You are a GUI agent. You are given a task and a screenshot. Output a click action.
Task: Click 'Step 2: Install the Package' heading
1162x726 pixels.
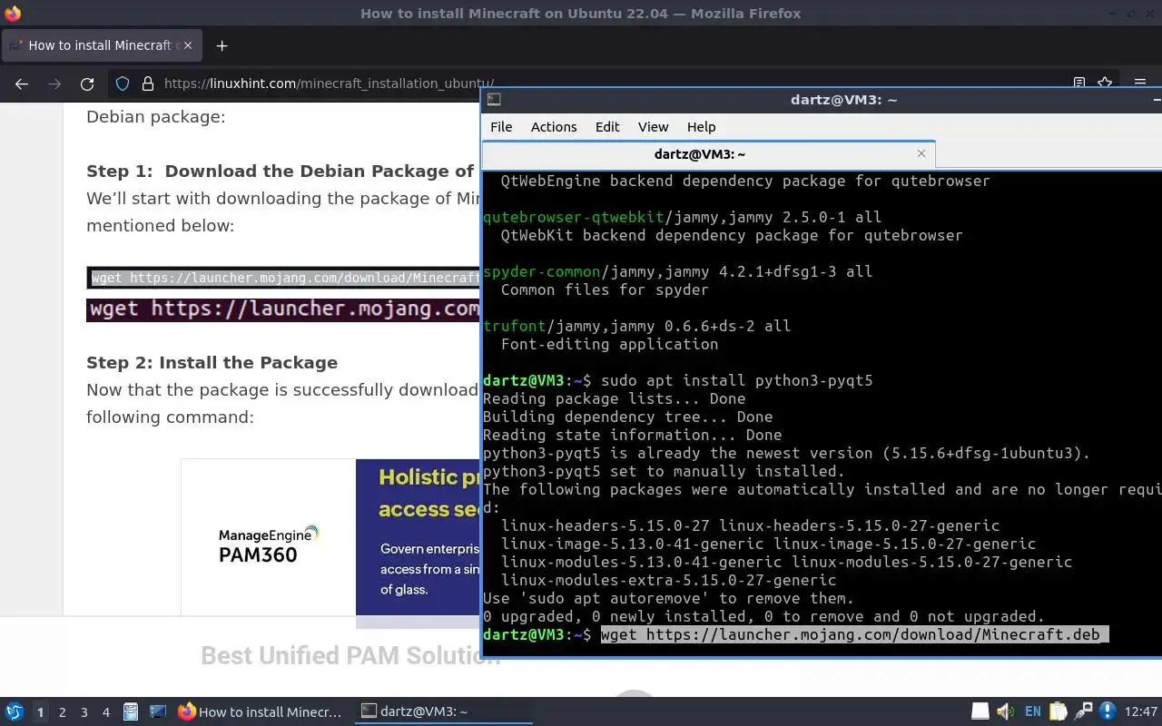tap(212, 362)
